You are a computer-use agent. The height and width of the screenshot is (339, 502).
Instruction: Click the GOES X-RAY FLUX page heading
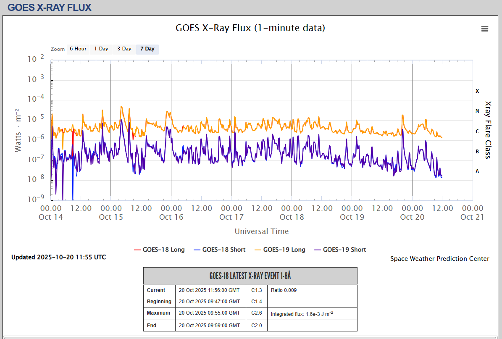[49, 7]
